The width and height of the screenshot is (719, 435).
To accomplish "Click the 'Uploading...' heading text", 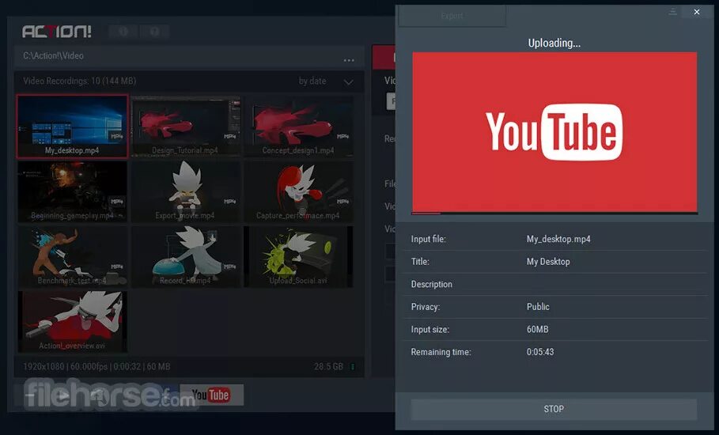I will [x=554, y=43].
